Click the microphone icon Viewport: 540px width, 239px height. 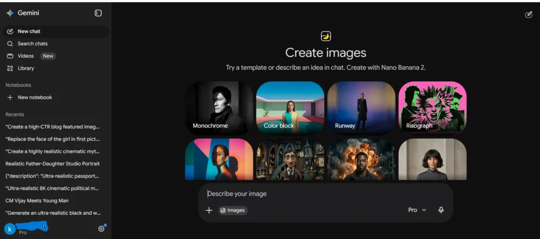pyautogui.click(x=441, y=210)
